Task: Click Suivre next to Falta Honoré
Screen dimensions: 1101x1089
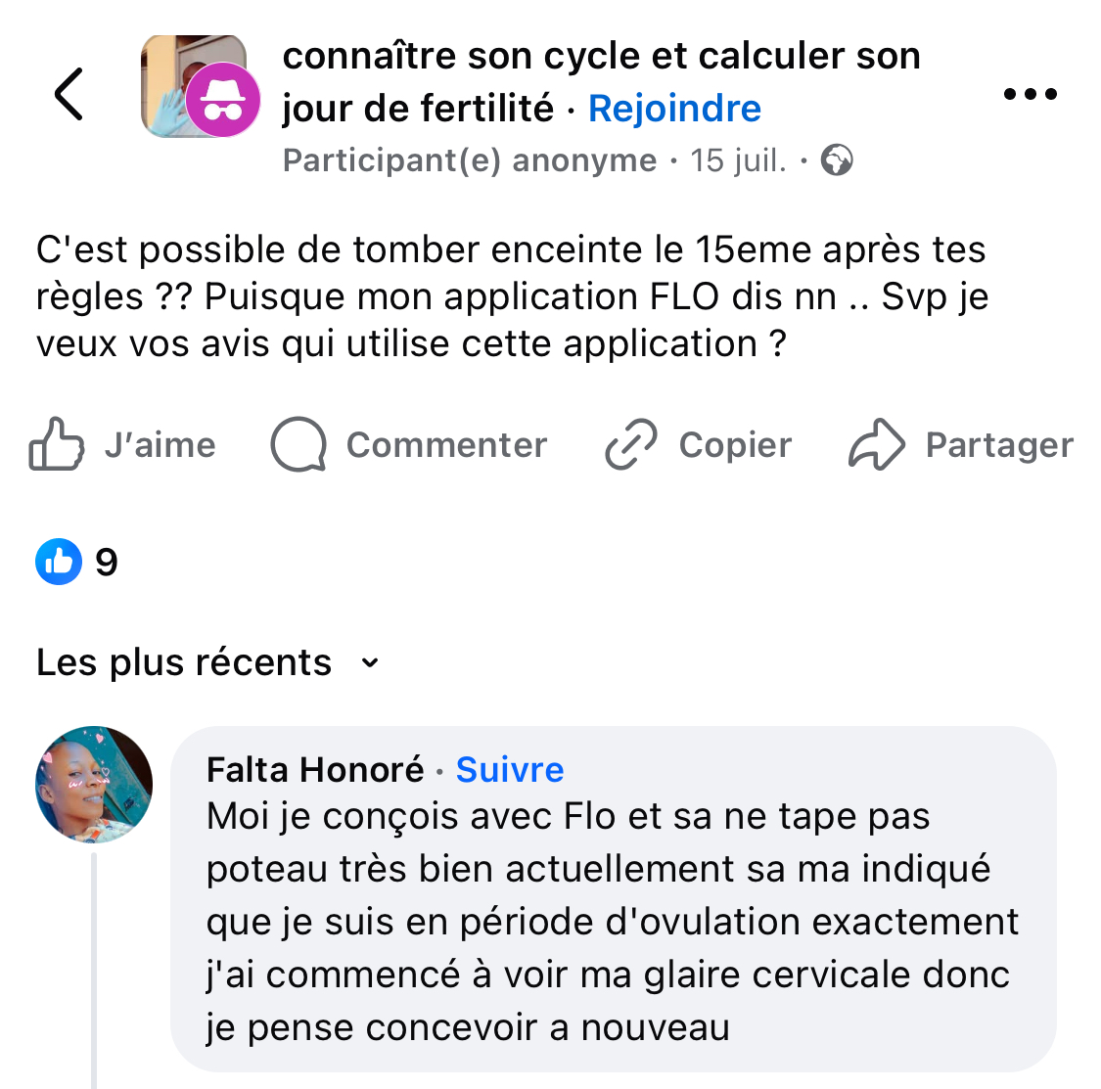Action: 510,770
